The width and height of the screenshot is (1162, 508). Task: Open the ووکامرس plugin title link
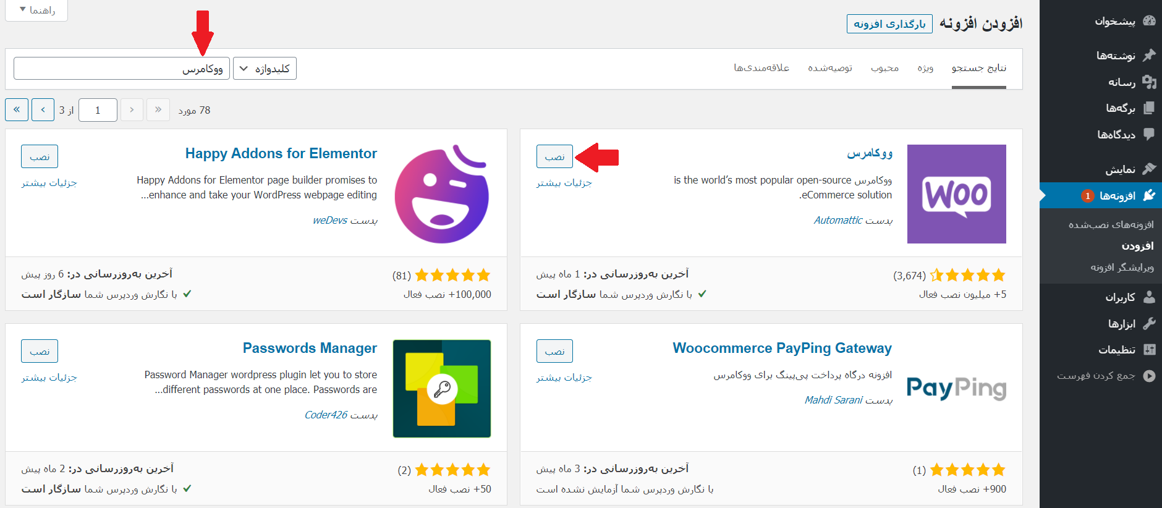pyautogui.click(x=869, y=153)
